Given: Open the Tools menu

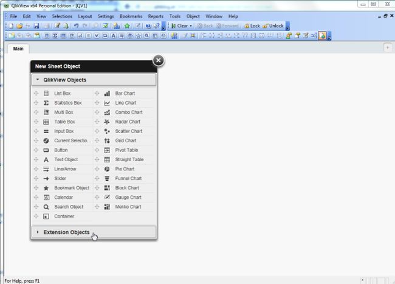Looking at the screenshot, I should (x=175, y=16).
